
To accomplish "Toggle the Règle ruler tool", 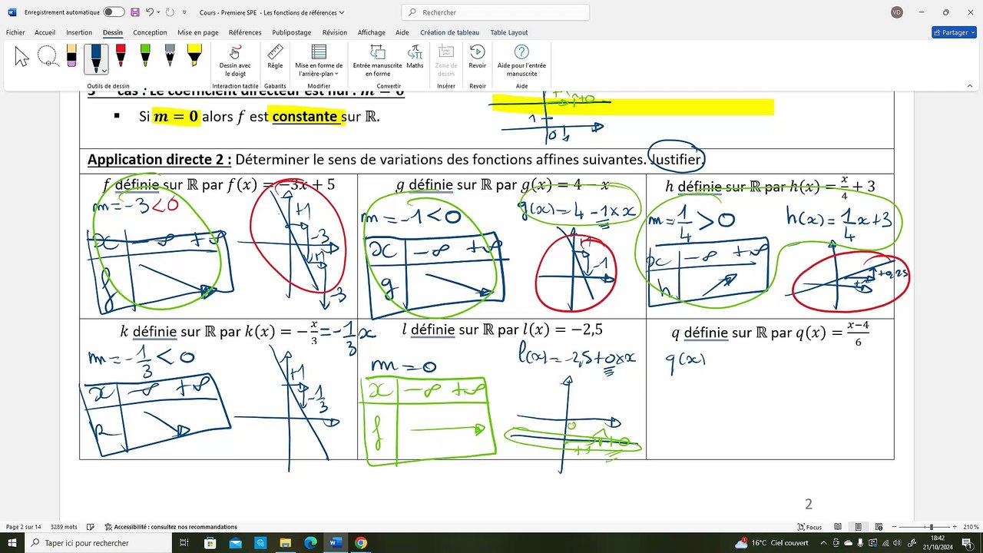I will pos(275,57).
